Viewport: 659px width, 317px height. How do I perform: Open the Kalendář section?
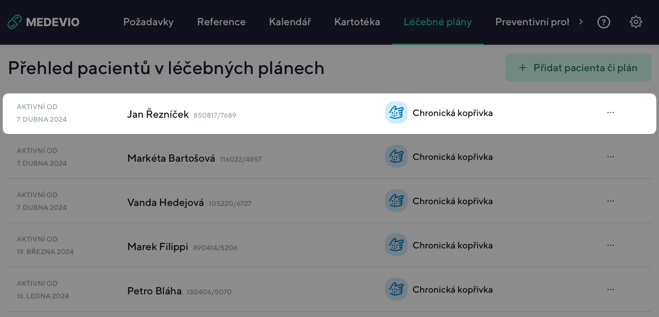(290, 22)
